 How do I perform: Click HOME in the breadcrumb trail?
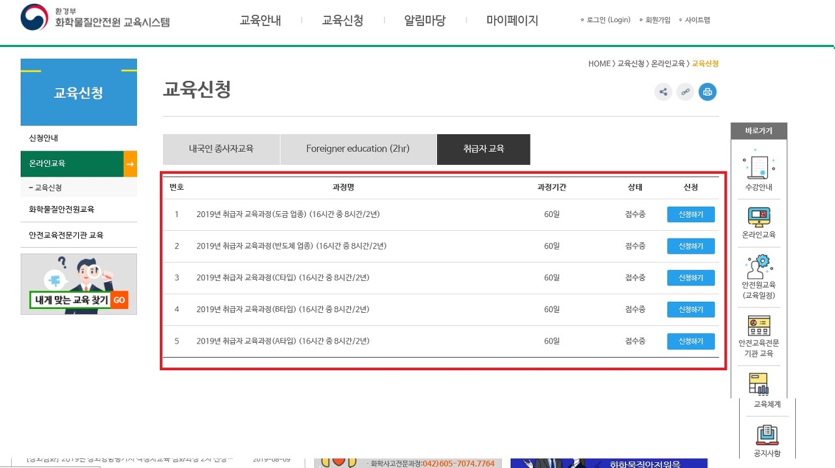(598, 63)
